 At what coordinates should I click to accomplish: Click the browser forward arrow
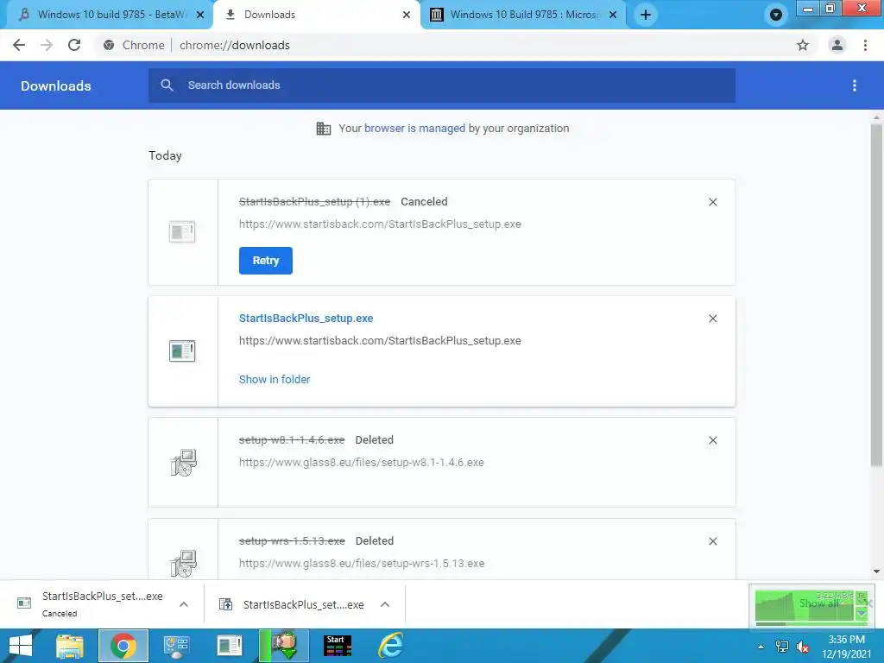click(x=47, y=45)
